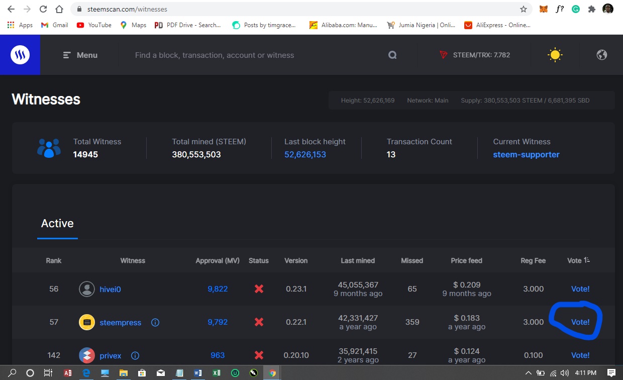Click the search magnifier icon
Screen dimensions: 623x380
(x=392, y=55)
